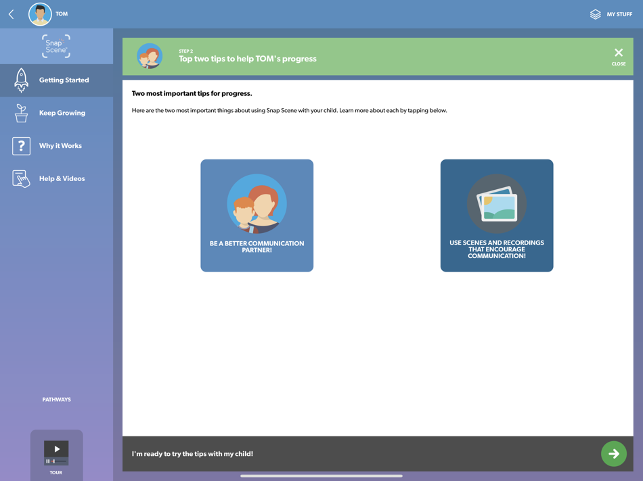Click the parent and child banner icon
Image resolution: width=643 pixels, height=481 pixels.
click(x=150, y=56)
